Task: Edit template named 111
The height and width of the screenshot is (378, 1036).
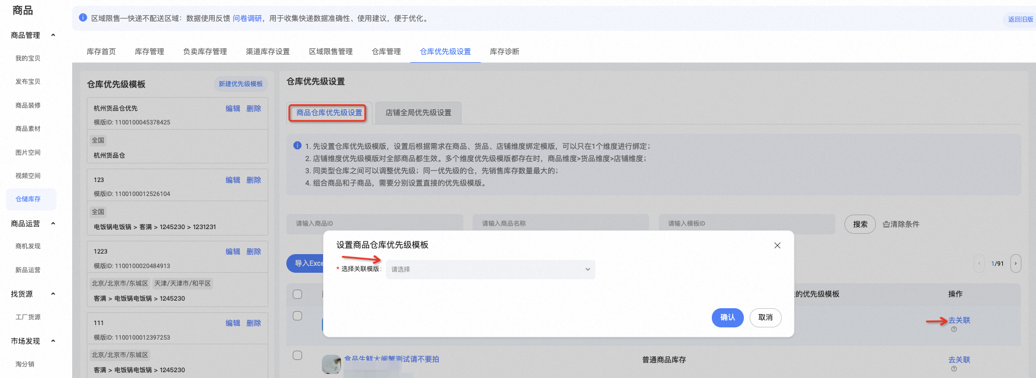Action: [x=233, y=323]
